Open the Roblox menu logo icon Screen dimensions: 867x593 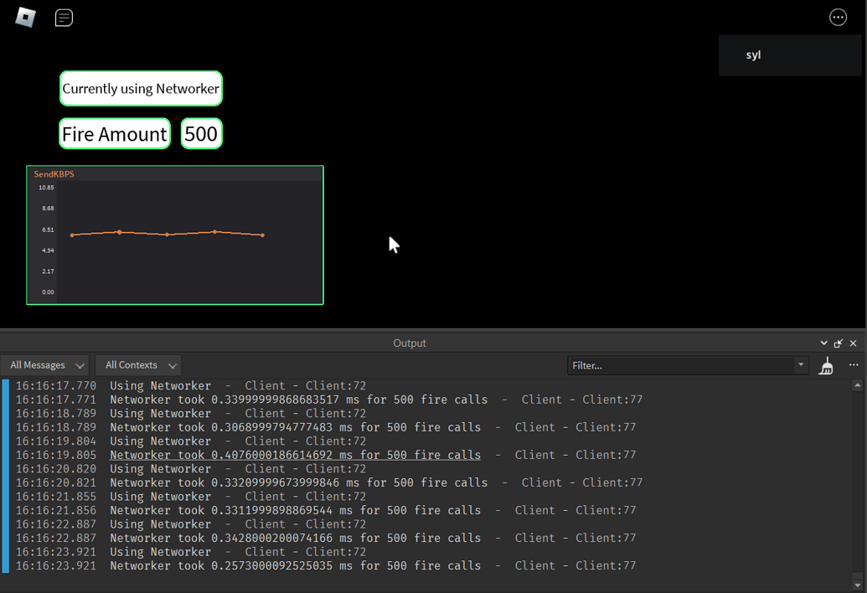[x=25, y=17]
